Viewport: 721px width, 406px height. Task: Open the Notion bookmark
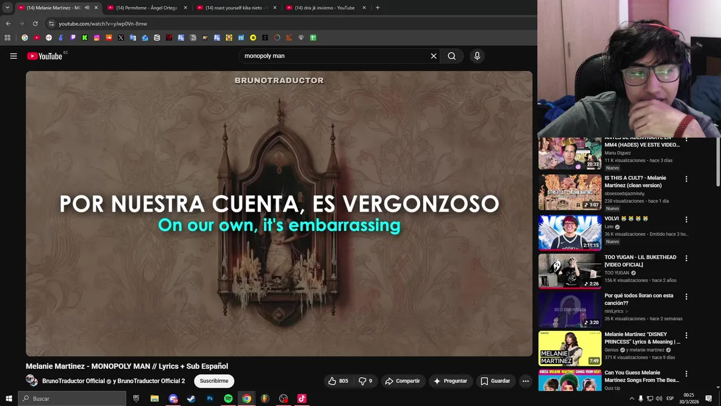tap(193, 38)
